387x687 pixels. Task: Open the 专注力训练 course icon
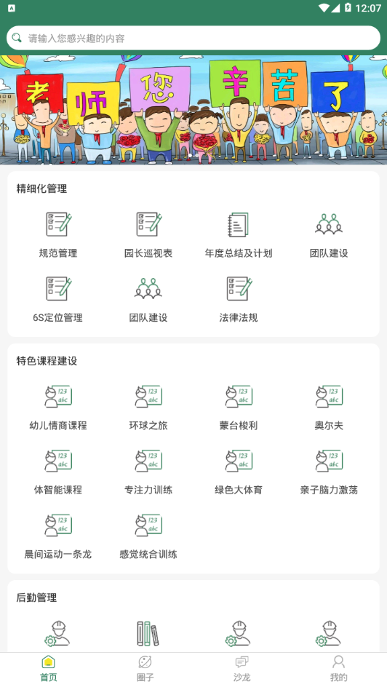148,461
